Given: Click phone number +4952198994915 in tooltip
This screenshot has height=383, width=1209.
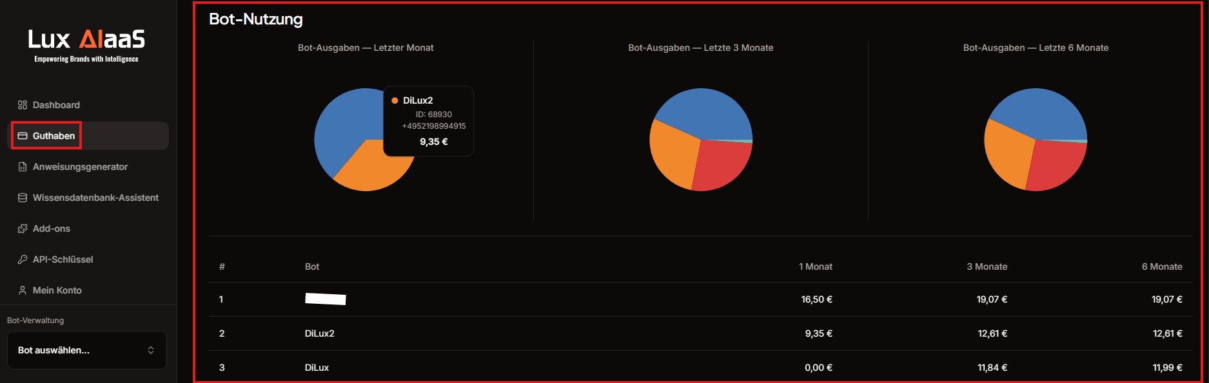Looking at the screenshot, I should pos(433,126).
